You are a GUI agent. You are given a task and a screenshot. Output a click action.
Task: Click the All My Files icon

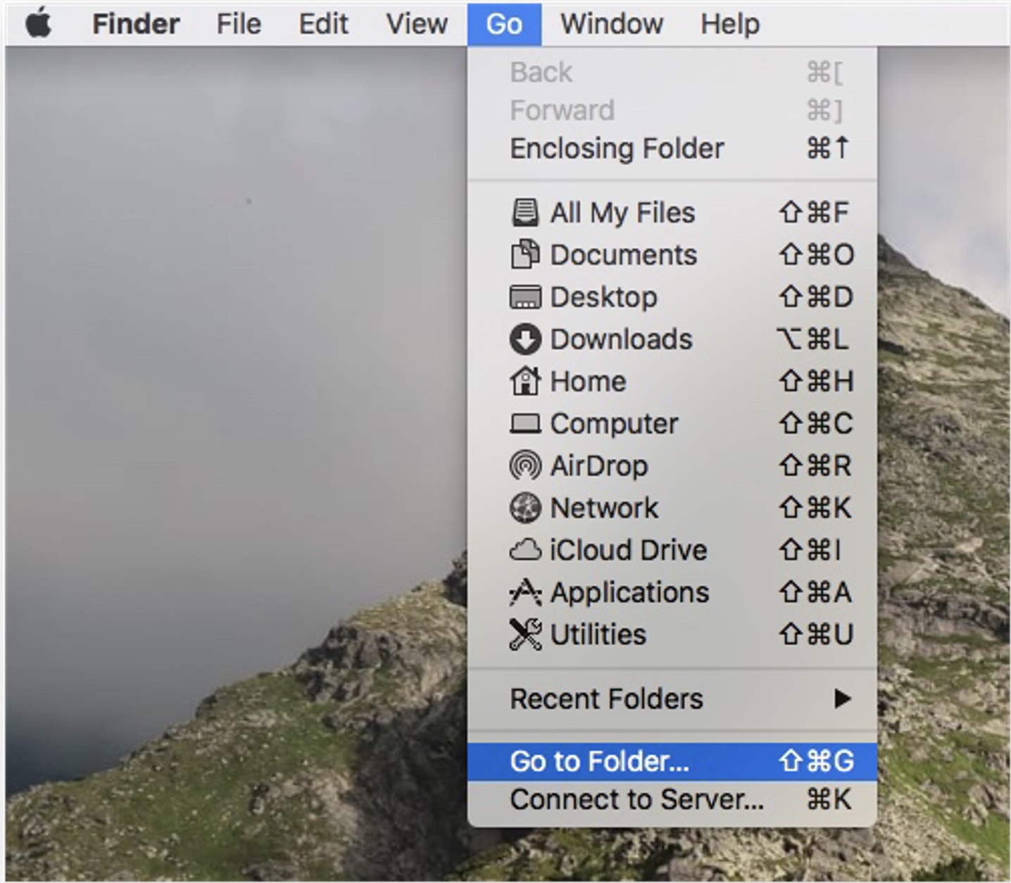point(525,213)
